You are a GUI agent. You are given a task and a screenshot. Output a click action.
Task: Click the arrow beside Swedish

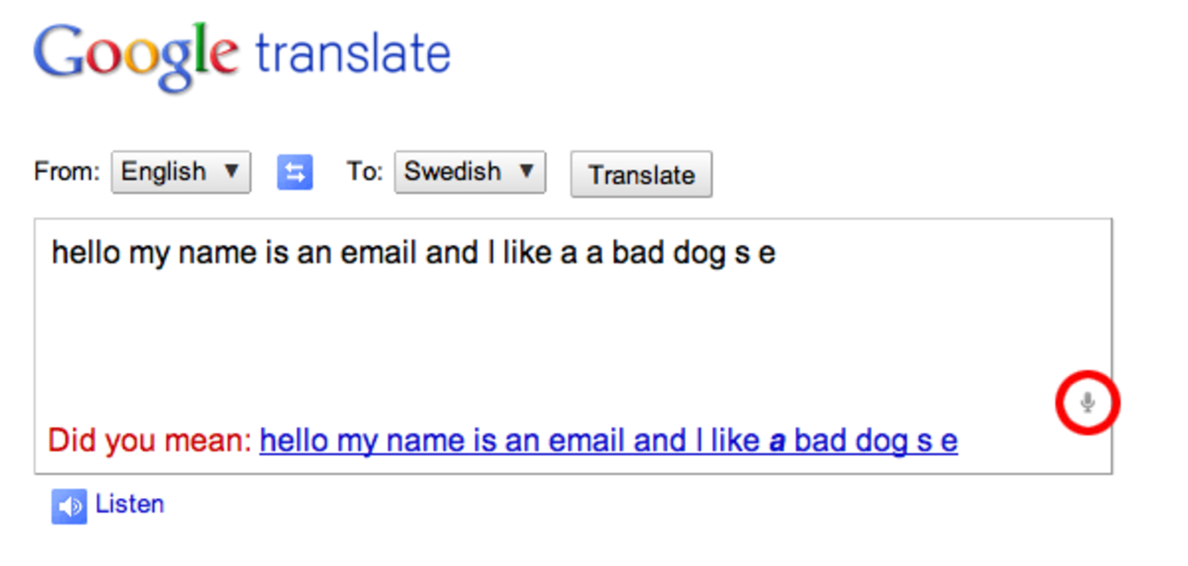pyautogui.click(x=526, y=172)
